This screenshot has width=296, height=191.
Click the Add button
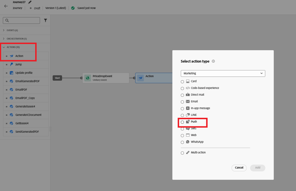[258, 168]
